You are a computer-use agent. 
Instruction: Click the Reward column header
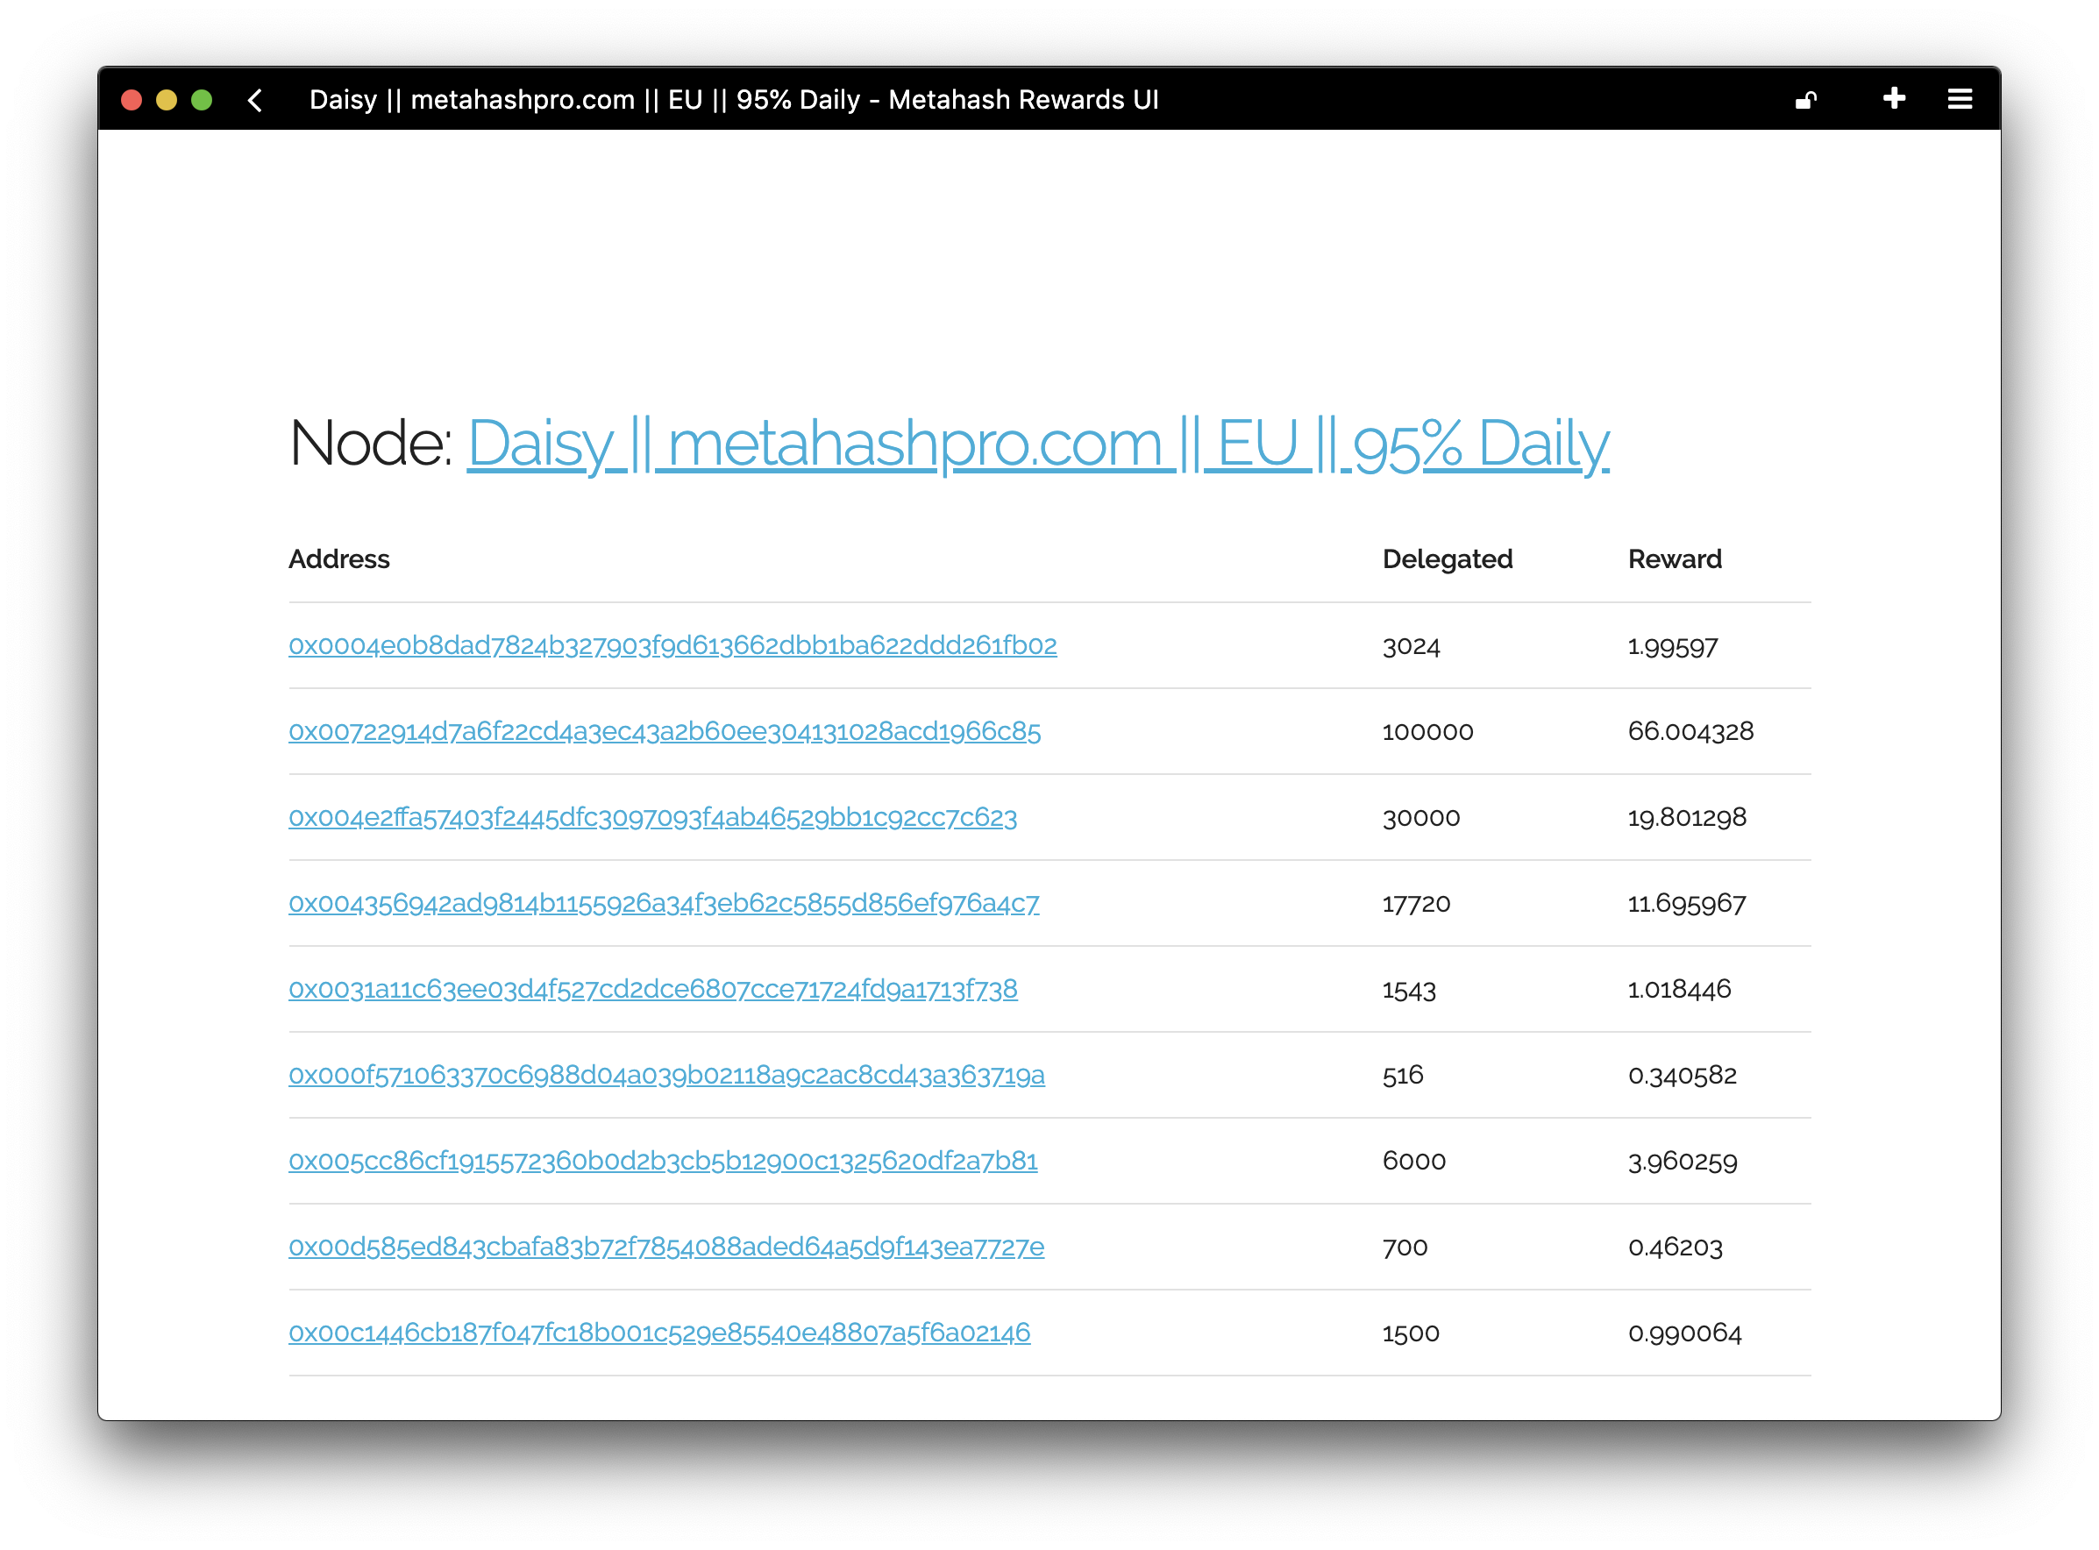[1674, 559]
